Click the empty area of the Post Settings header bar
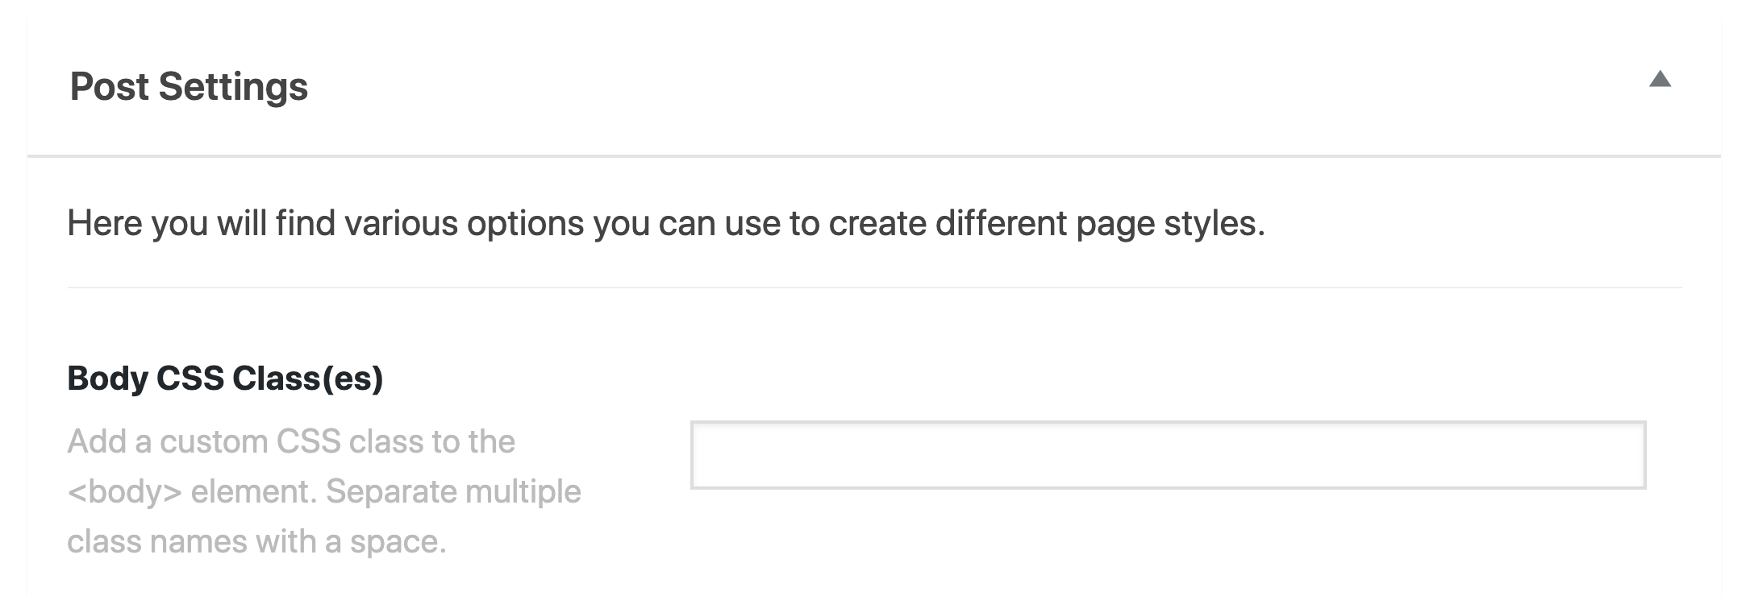 click(968, 86)
